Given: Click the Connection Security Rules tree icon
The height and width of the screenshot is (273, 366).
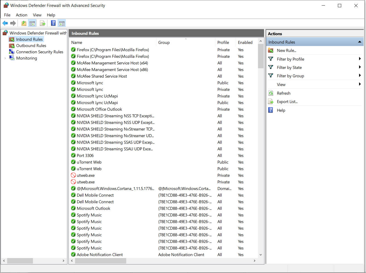Looking at the screenshot, I should click(12, 52).
